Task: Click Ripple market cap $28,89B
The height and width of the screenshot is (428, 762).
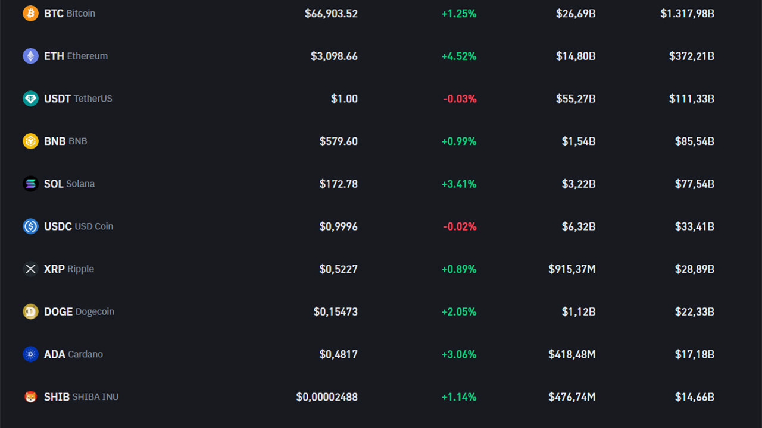Action: [x=695, y=269]
